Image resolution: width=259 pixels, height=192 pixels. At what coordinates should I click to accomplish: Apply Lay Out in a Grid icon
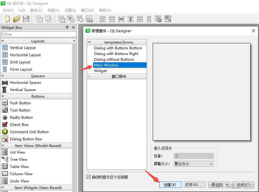pyautogui.click(x=140, y=19)
